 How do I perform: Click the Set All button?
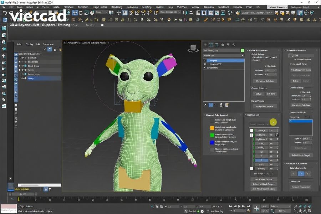tap(258, 94)
